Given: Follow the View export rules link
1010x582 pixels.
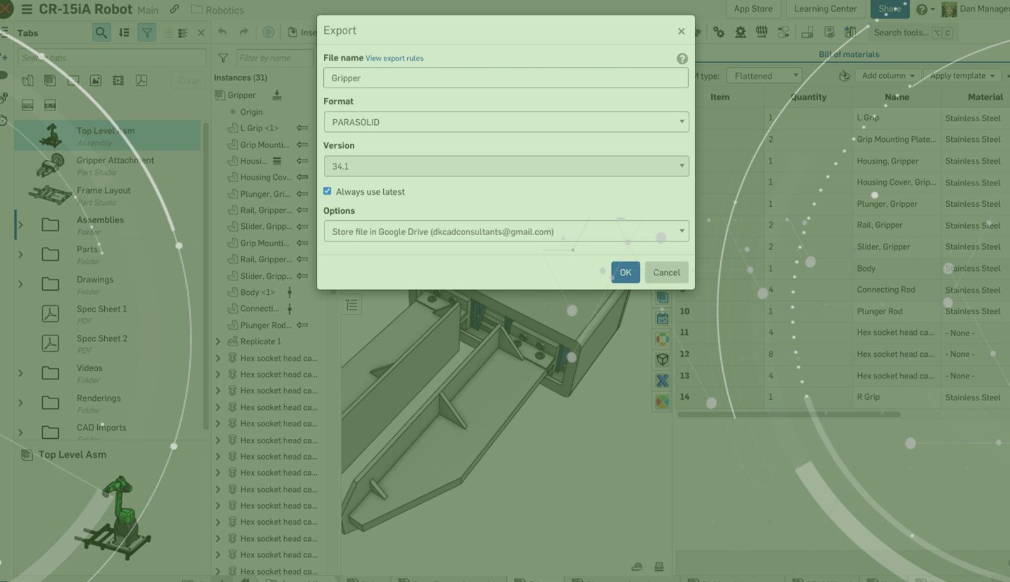Looking at the screenshot, I should pos(394,59).
